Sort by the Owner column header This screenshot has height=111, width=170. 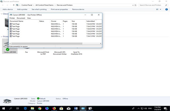56,21
